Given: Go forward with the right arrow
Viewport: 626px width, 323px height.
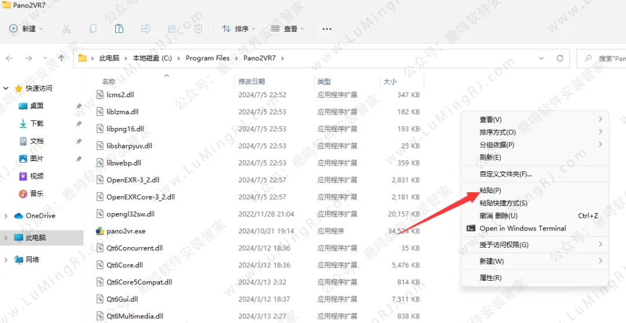Looking at the screenshot, I should pos(28,58).
